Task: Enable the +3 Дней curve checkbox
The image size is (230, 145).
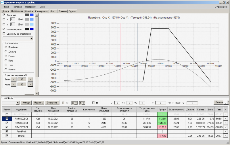Action: coord(4,24)
